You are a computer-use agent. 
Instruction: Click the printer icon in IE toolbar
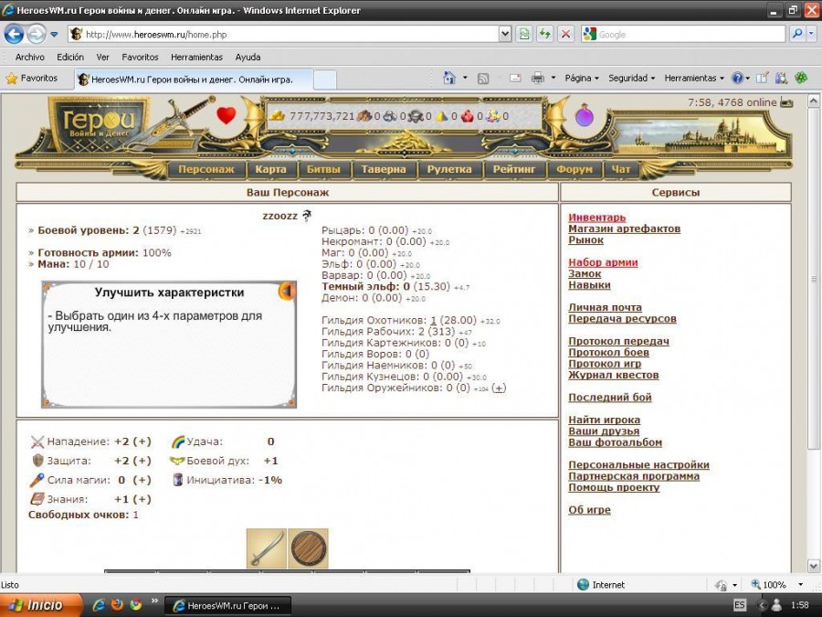[x=538, y=79]
